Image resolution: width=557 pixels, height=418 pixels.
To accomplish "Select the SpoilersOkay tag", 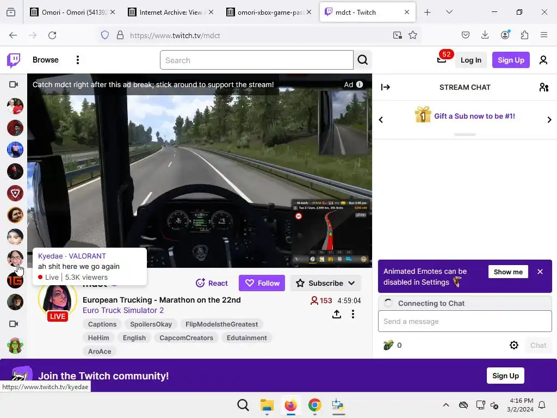I will 151,324.
